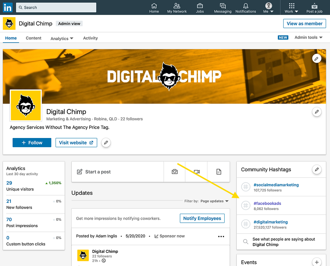Open the Home icon in top navigation
This screenshot has height=266, width=330.
coord(154,8)
